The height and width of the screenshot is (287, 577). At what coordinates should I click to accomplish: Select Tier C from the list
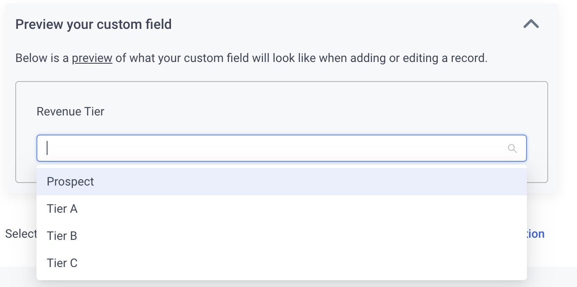coord(282,263)
